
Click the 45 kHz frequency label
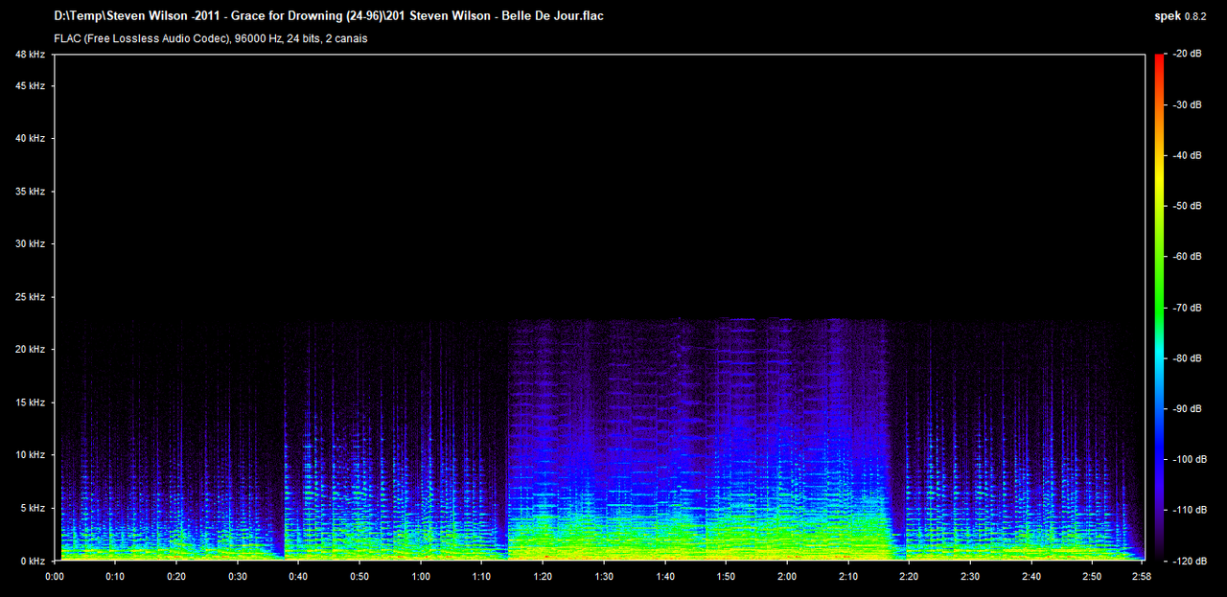point(30,86)
